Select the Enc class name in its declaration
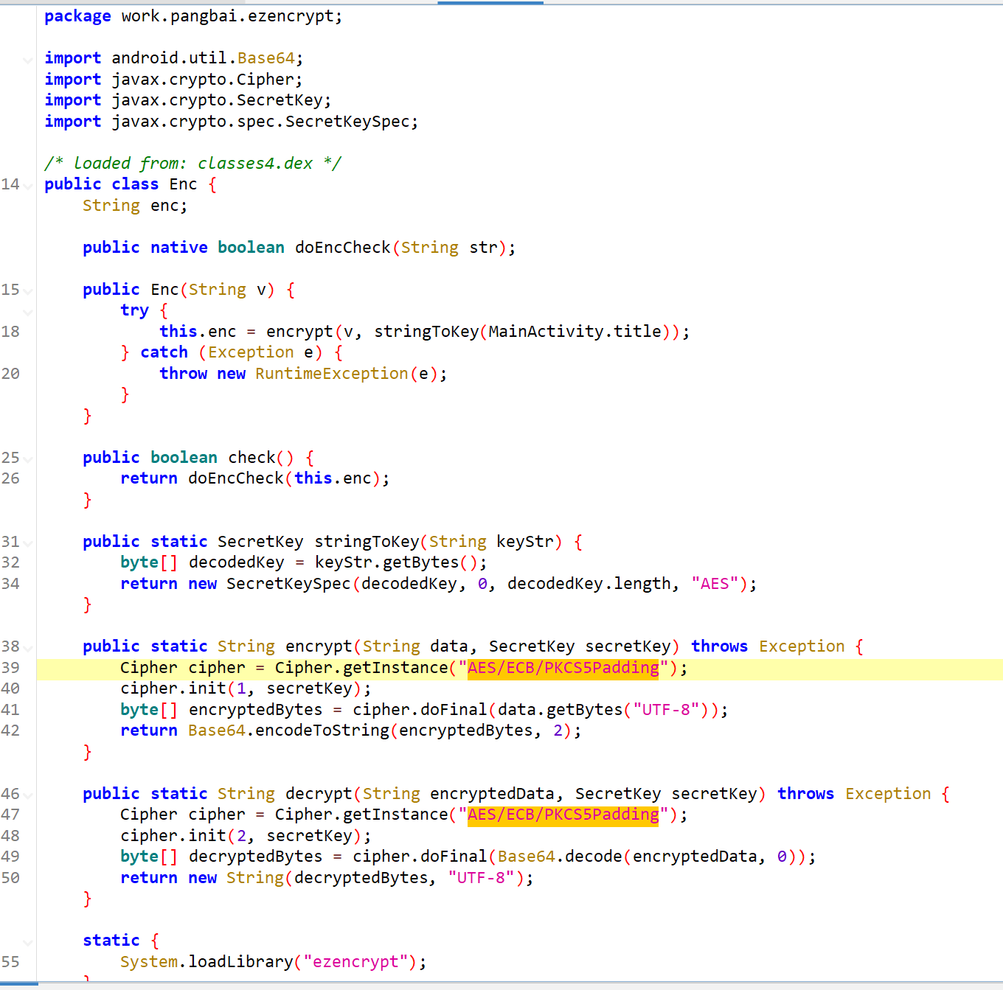The image size is (1003, 990). coord(184,184)
